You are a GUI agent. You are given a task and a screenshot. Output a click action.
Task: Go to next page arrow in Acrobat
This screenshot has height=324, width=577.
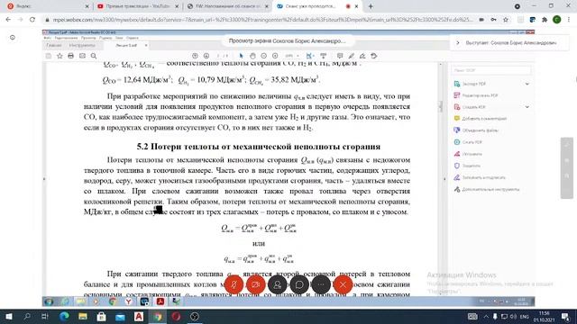pyautogui.click(x=206, y=56)
